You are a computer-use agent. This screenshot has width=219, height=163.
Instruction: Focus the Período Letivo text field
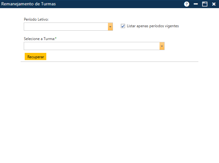(66, 27)
